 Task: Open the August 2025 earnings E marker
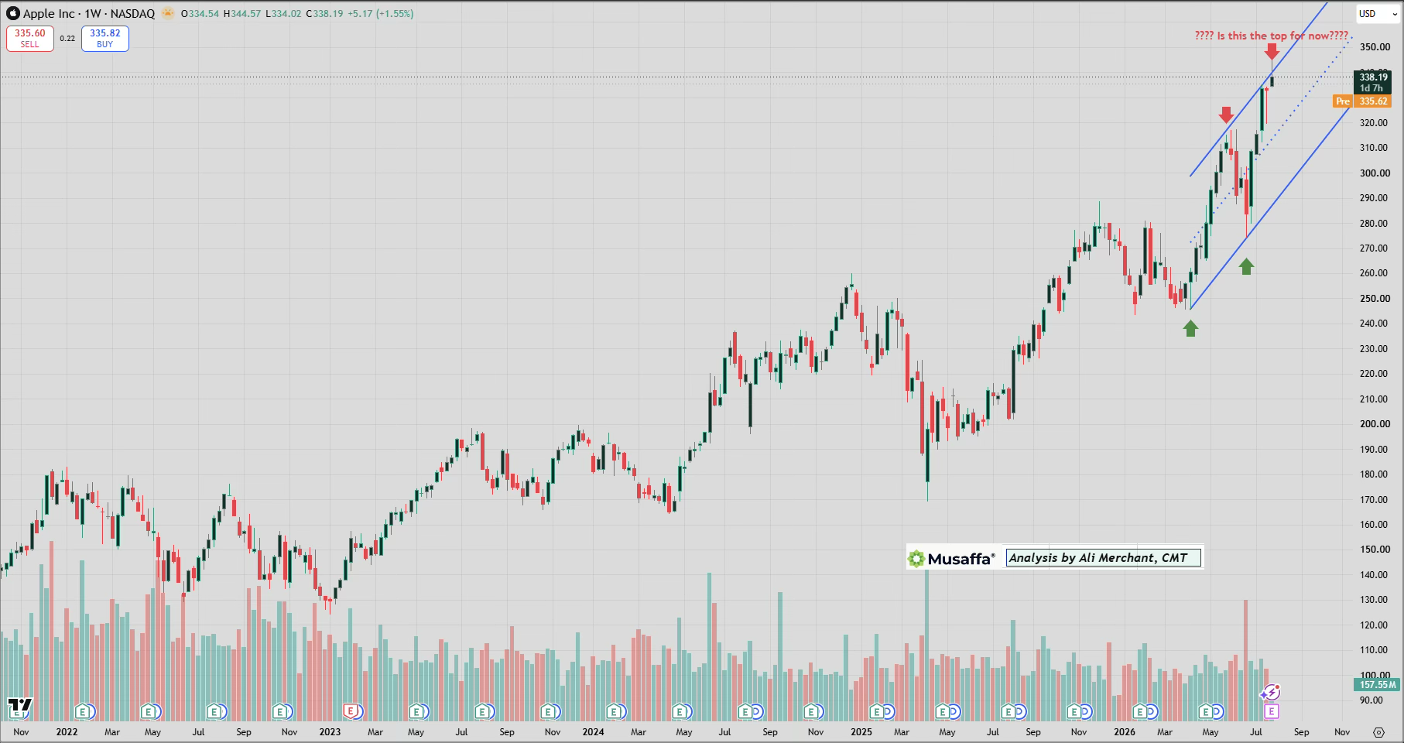click(x=1008, y=711)
